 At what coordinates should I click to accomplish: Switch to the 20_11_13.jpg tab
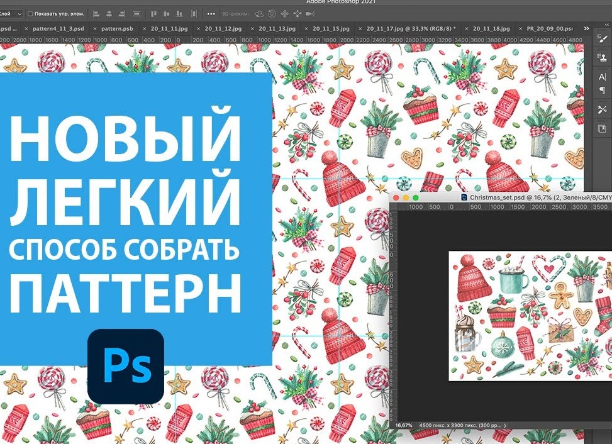277,29
